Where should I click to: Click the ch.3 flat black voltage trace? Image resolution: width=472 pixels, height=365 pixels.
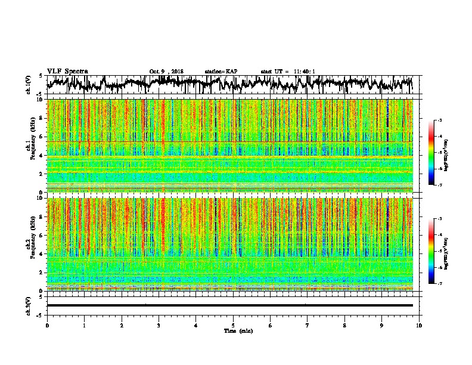point(229,305)
